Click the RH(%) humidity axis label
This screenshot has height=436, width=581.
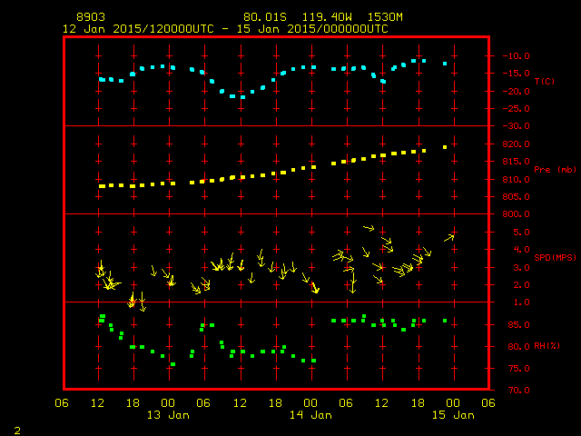point(547,346)
